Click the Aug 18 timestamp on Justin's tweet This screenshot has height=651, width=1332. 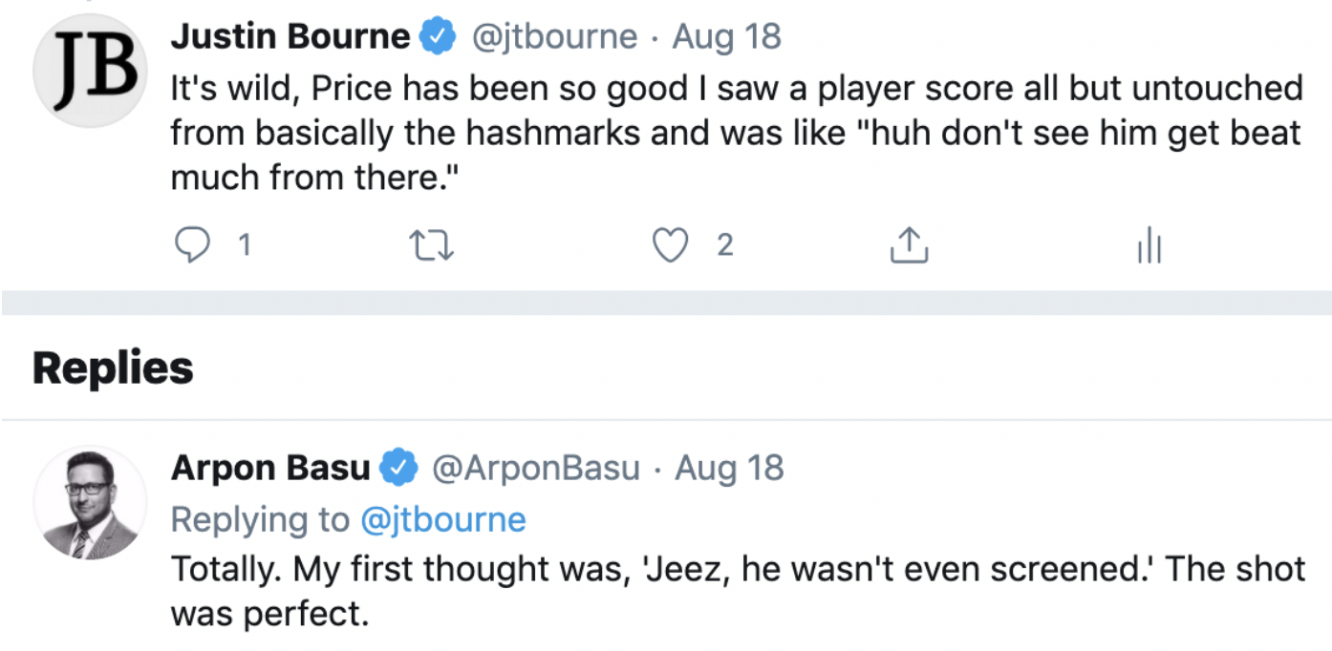727,37
